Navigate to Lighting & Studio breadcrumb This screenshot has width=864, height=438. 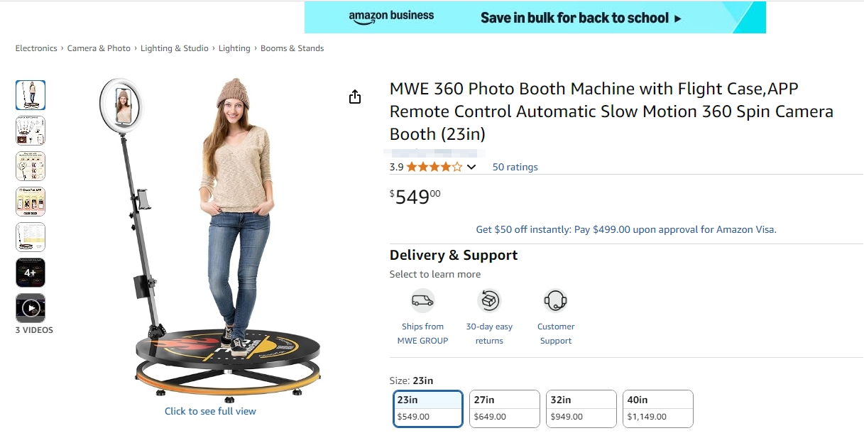175,48
